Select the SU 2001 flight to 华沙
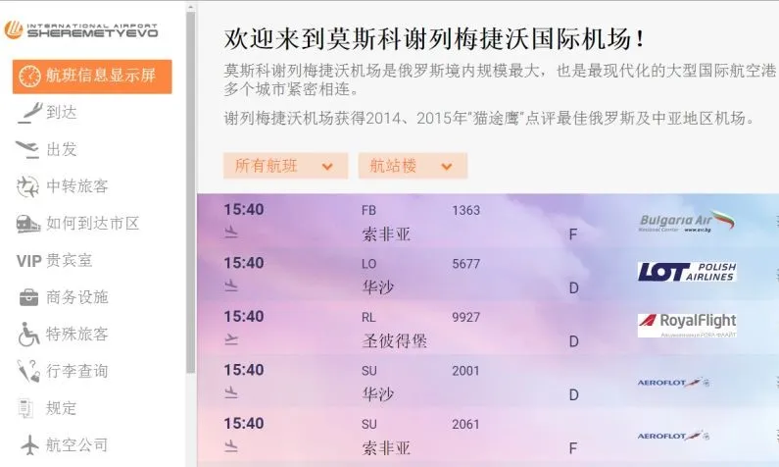The image size is (779, 467). coord(465,382)
